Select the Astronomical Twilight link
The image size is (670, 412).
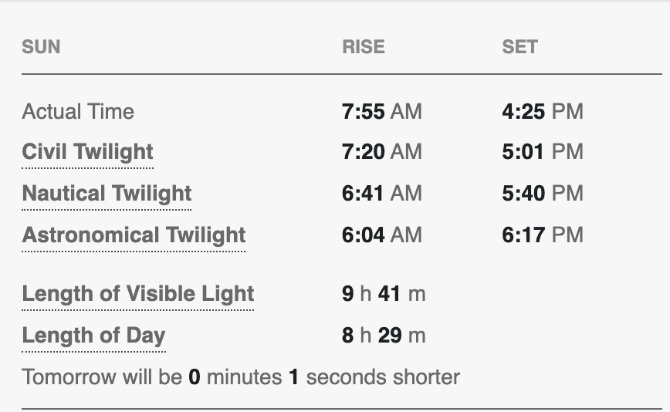pos(134,235)
